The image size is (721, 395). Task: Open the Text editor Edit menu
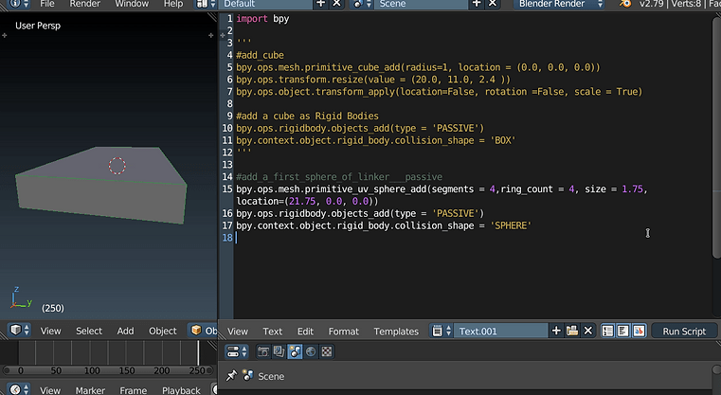tap(305, 332)
